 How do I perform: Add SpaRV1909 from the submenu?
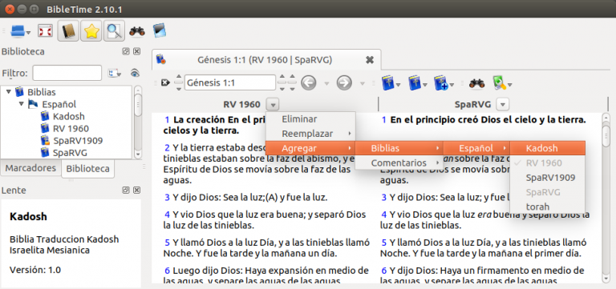[547, 178]
